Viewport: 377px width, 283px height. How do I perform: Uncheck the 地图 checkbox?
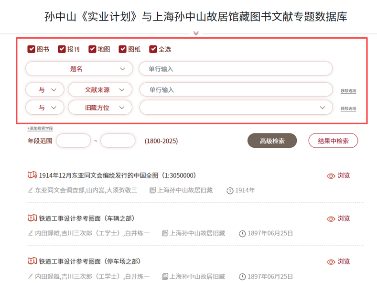92,49
